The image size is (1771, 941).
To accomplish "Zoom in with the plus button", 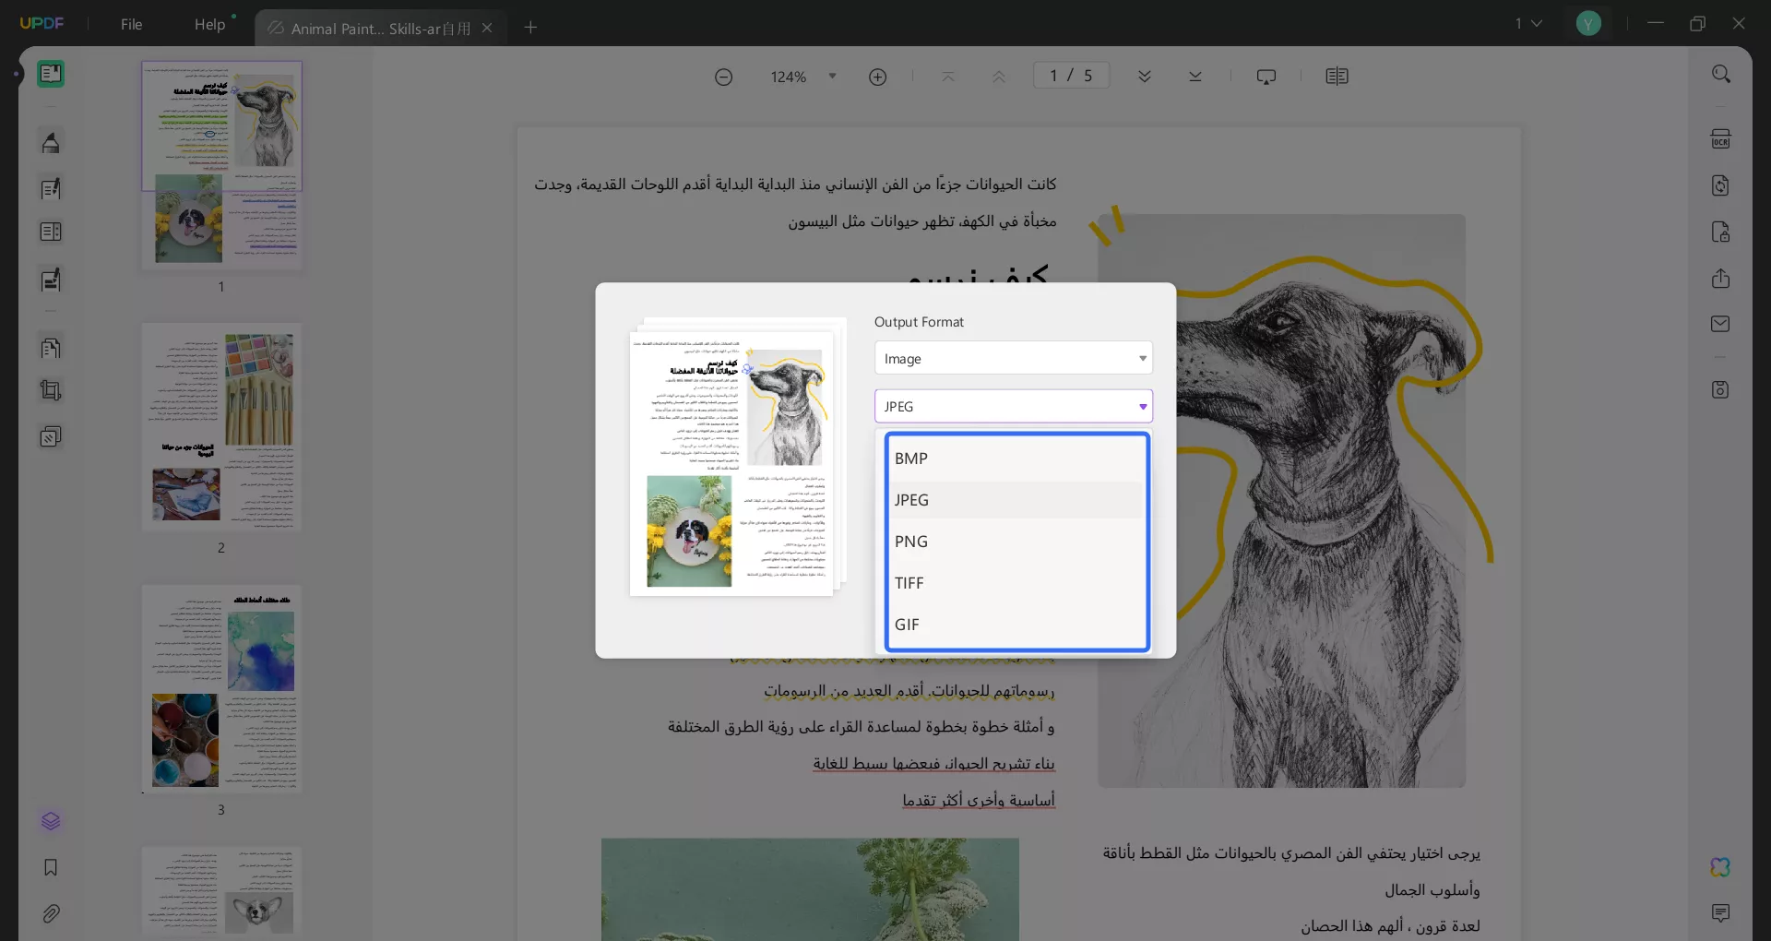I will point(878,77).
